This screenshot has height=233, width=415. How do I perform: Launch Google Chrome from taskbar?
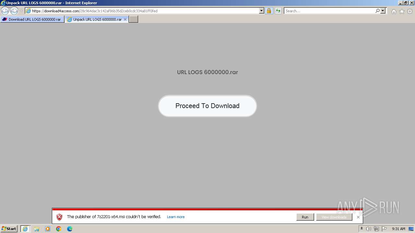[59, 229]
